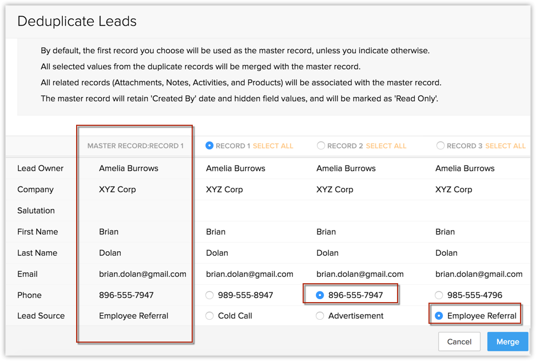Click the Lead Source row label
Screen dimensions: 536x361
41,316
